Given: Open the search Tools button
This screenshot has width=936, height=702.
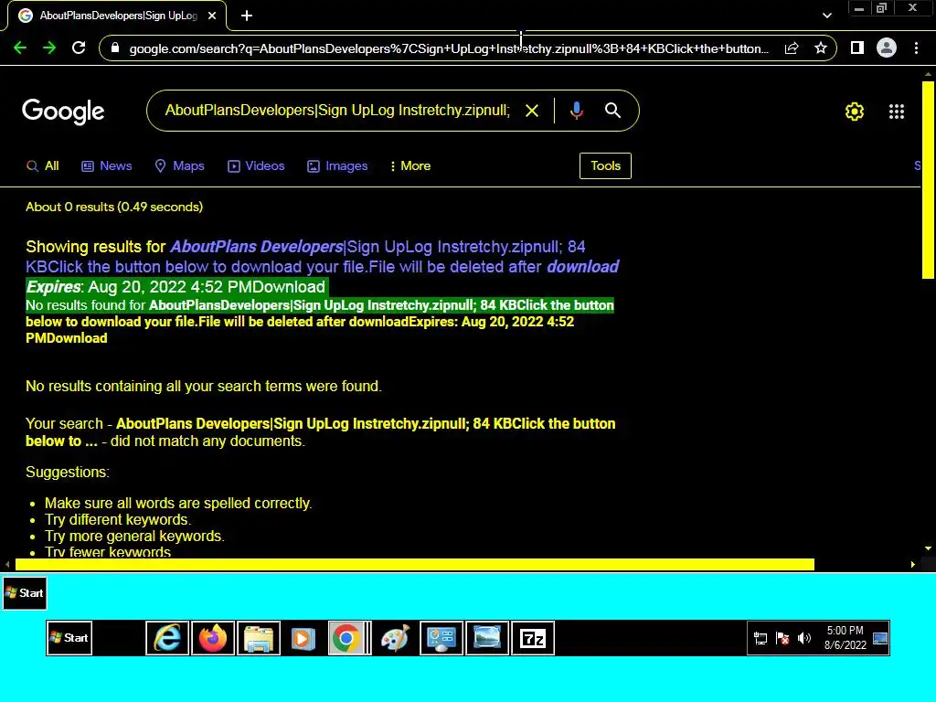Looking at the screenshot, I should 605,166.
